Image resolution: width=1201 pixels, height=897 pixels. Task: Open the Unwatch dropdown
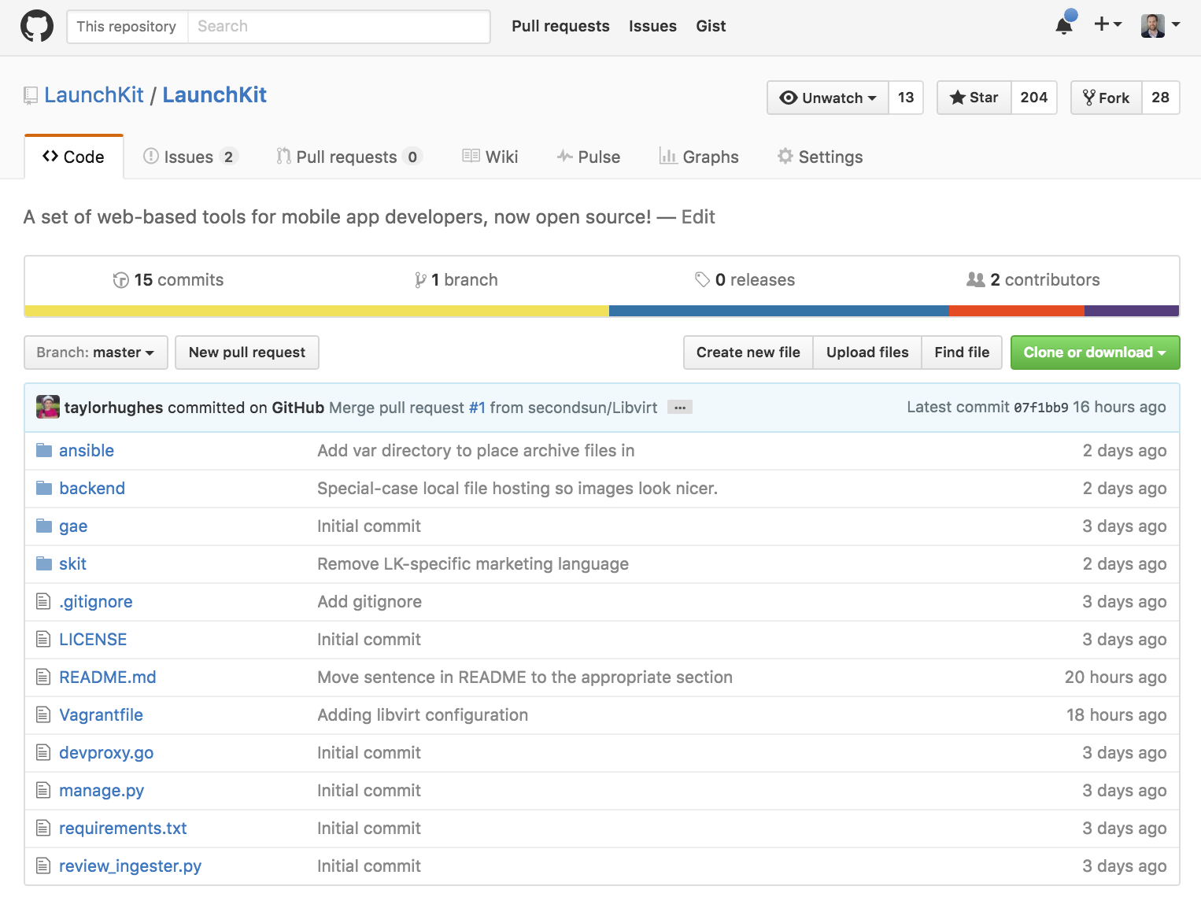coord(828,98)
